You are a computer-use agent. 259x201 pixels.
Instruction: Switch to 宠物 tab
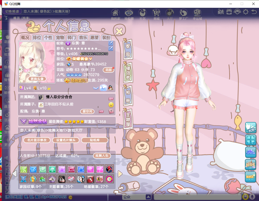coord(60,37)
